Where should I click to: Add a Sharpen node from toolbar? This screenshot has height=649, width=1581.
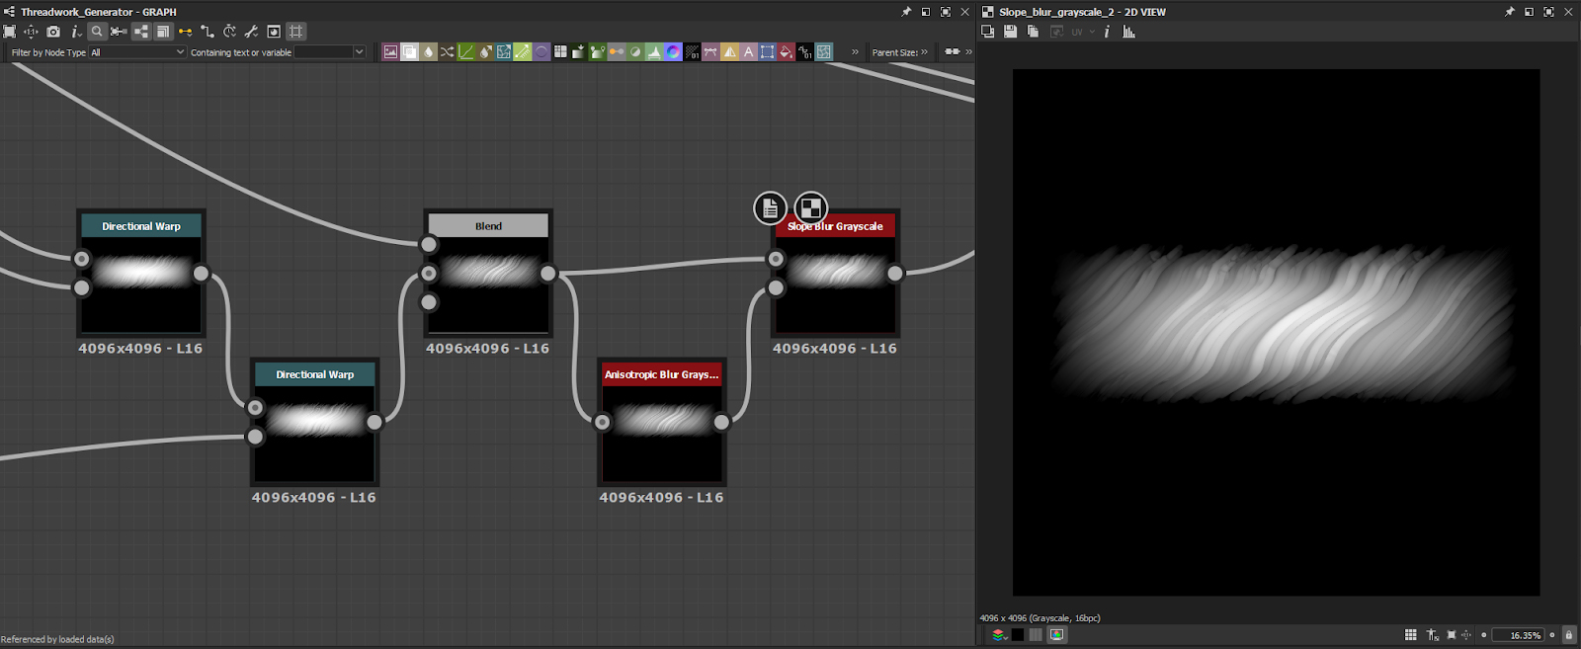pos(729,51)
